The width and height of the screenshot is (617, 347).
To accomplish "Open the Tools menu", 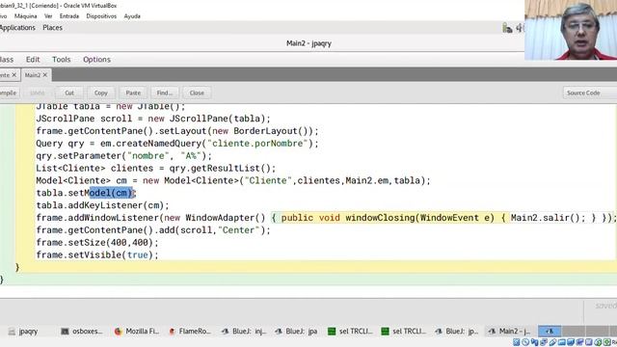I will (62, 60).
